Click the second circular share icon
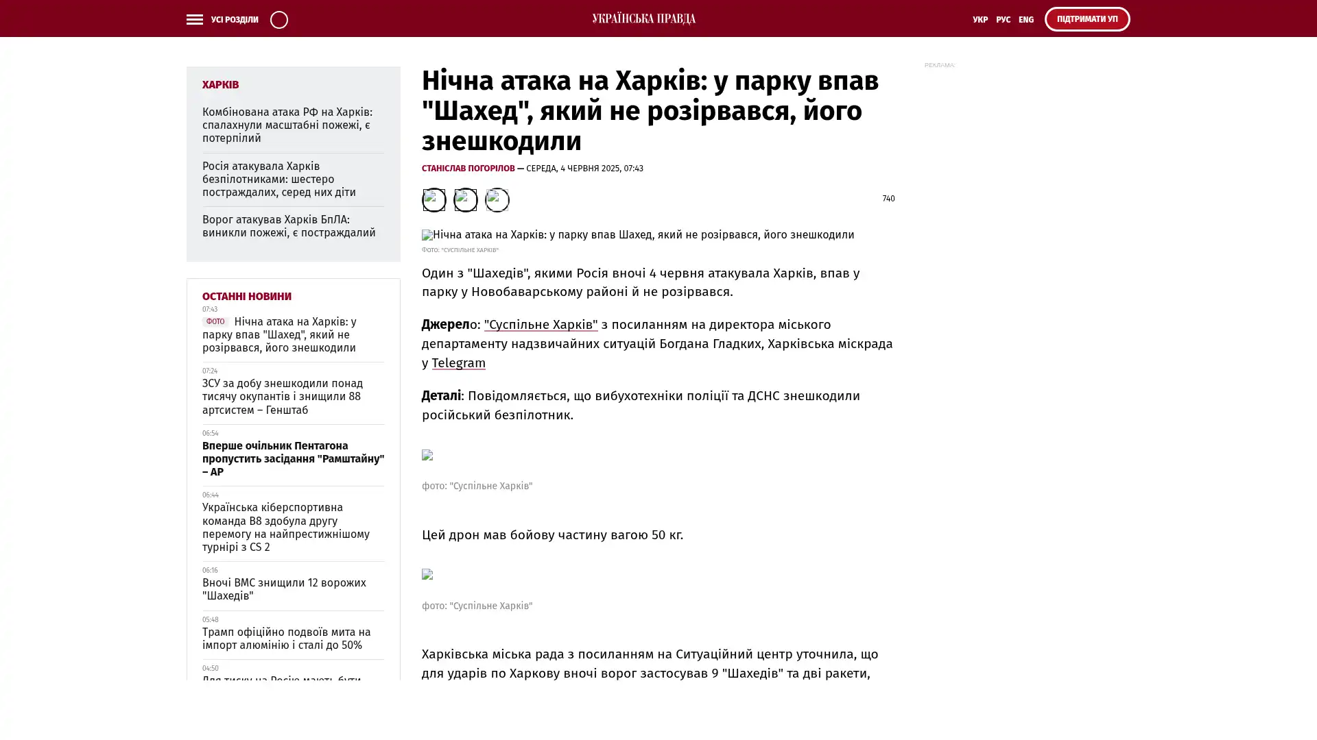1317x740 pixels. coord(465,200)
